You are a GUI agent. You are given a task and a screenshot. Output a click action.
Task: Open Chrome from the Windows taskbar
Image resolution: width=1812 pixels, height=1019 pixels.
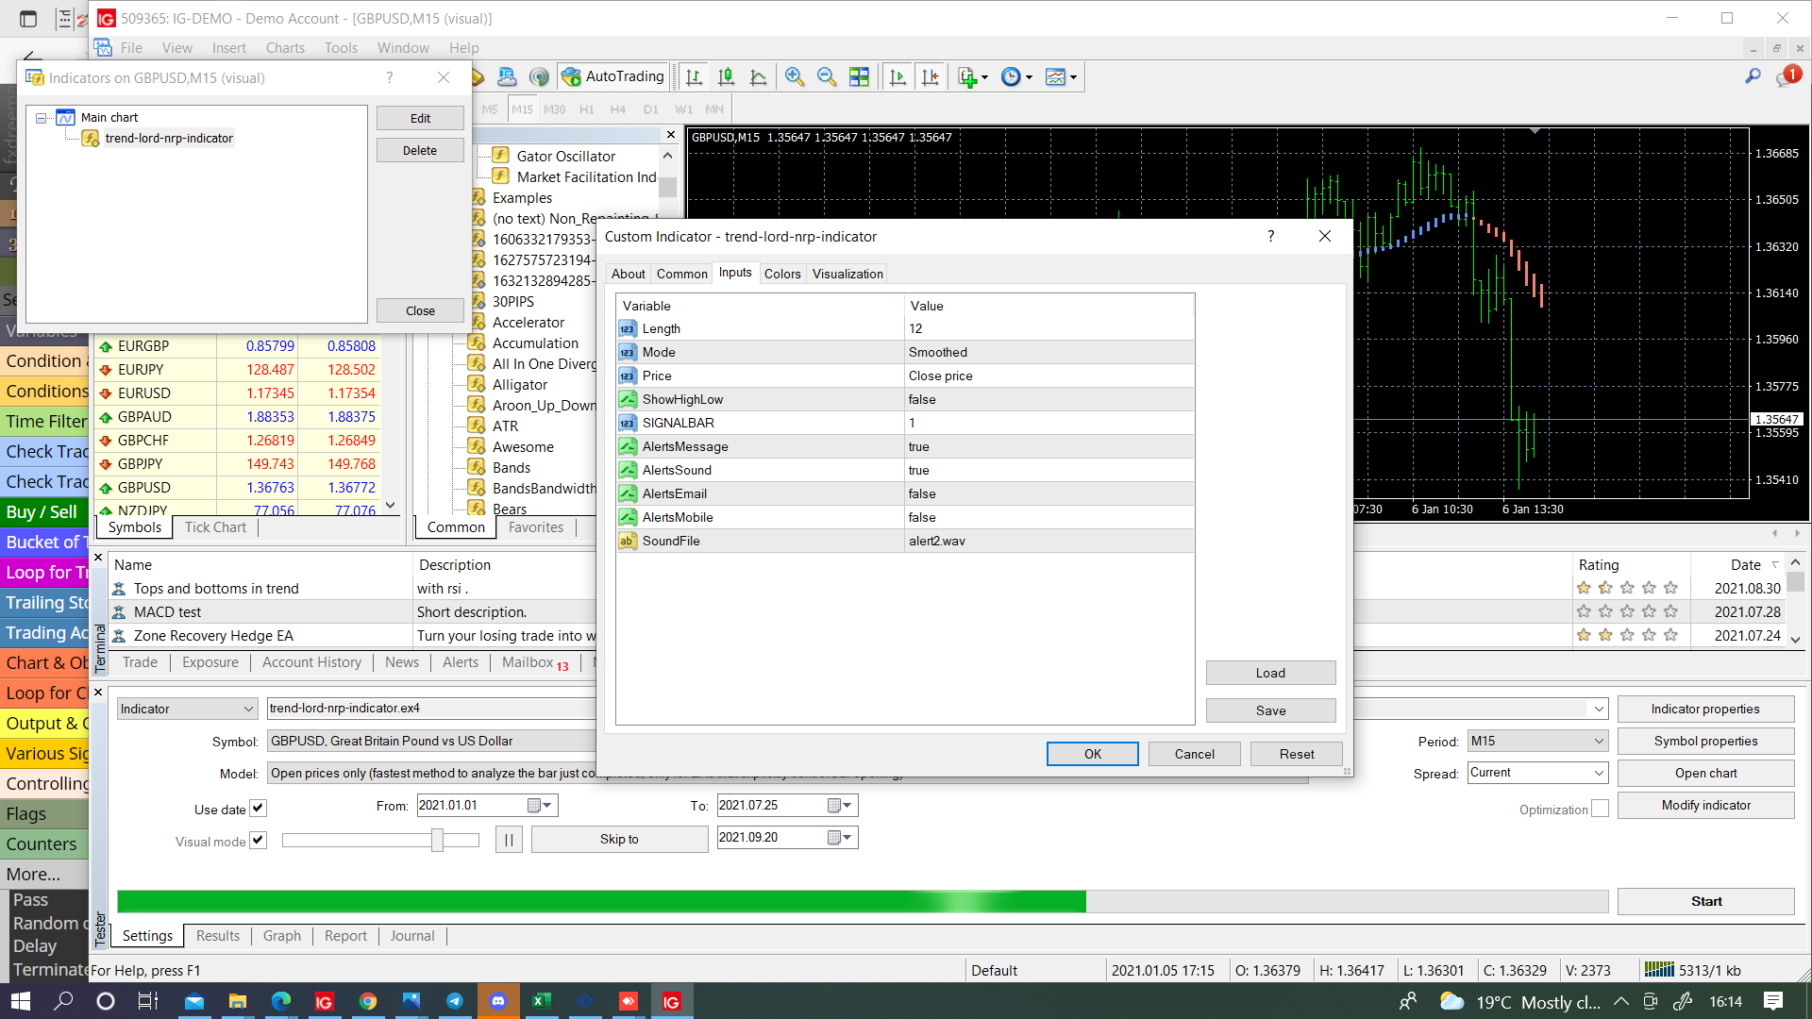click(368, 1001)
